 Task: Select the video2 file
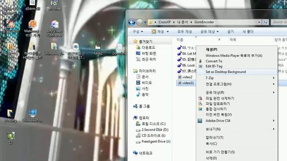click(x=185, y=77)
